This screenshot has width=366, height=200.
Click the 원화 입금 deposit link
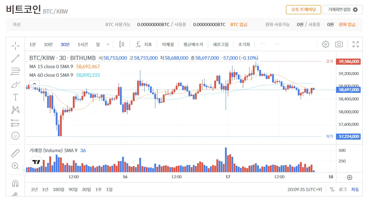tap(347, 25)
